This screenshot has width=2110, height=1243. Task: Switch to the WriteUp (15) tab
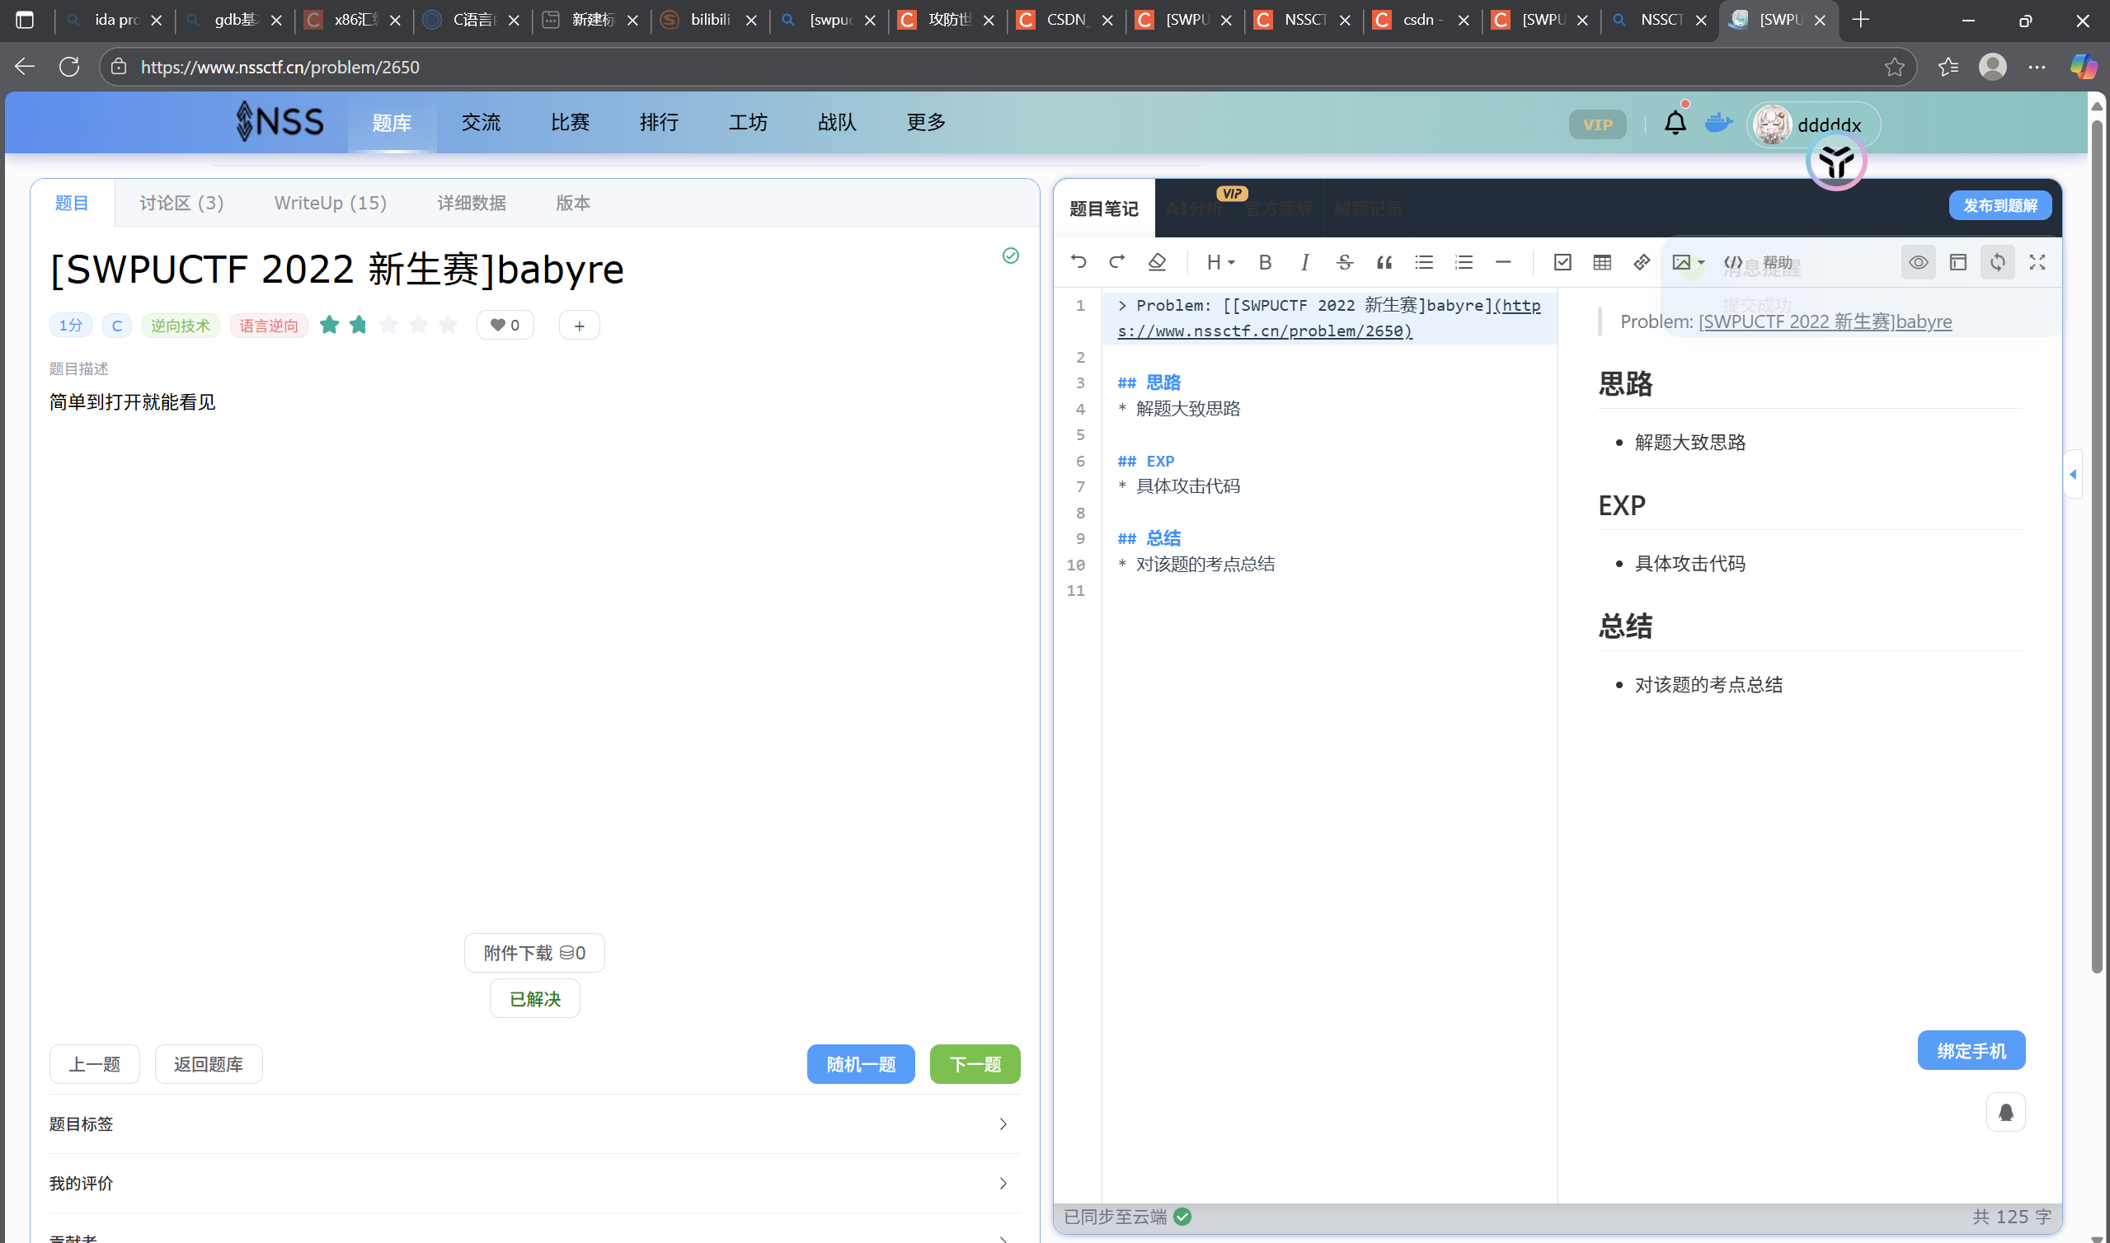pos(330,203)
